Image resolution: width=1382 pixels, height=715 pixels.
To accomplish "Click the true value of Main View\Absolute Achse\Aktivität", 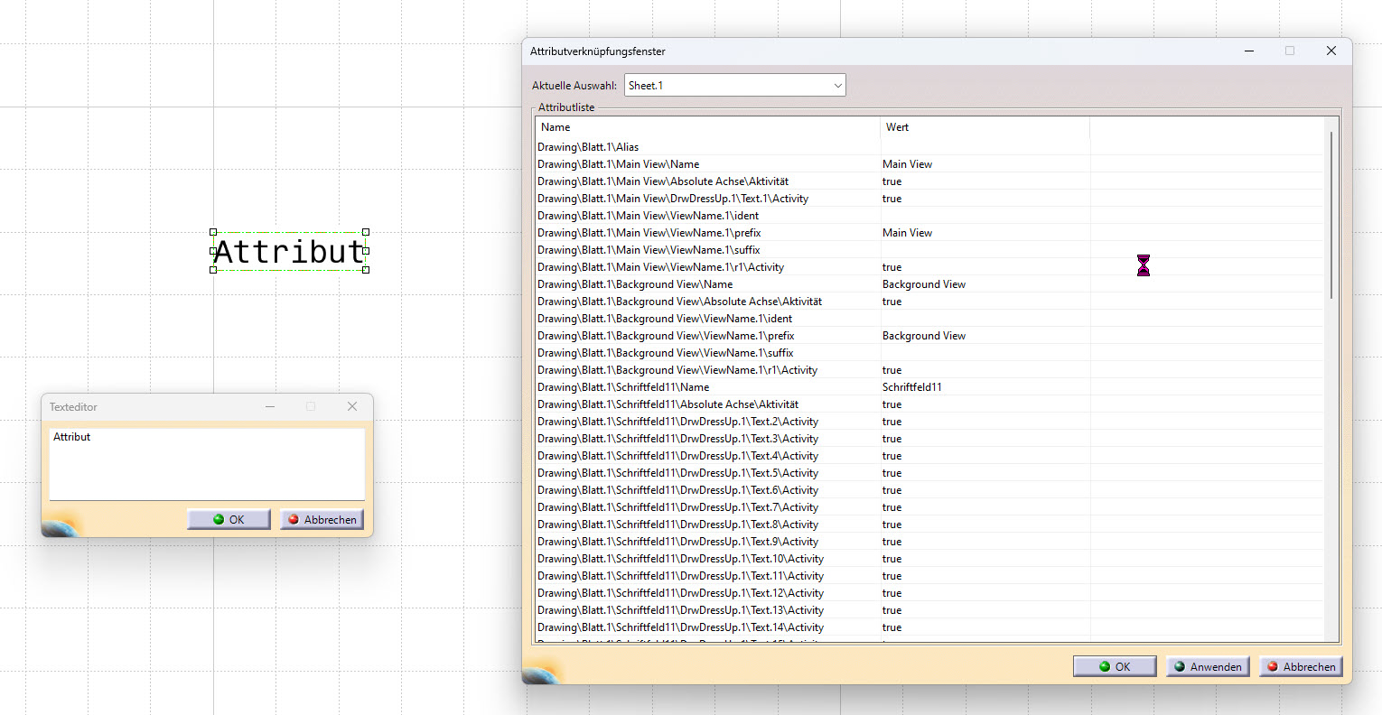I will [x=892, y=181].
